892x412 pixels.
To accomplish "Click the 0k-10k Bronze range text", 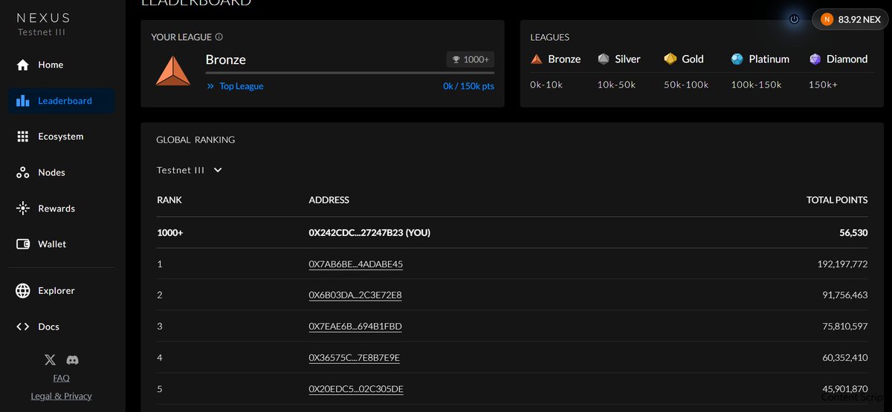I will 546,85.
